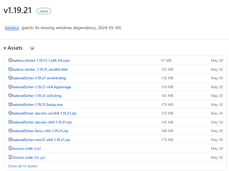The image size is (229, 171).
Task: Download balenaEtcher-1.19.21.Setup.exe installer
Action: point(38,105)
